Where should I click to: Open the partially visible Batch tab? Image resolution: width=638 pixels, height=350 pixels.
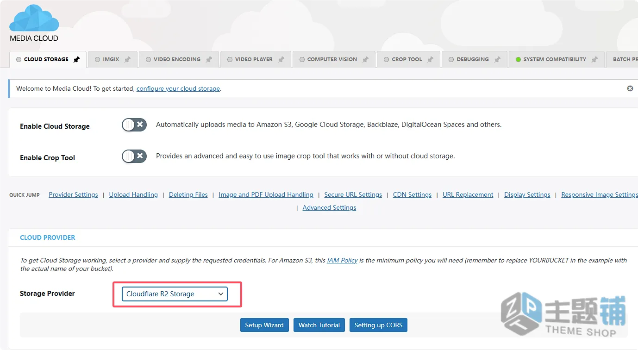point(622,59)
